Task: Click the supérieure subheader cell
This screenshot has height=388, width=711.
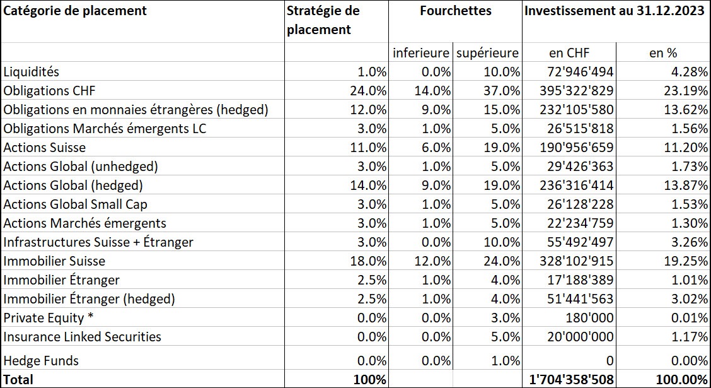Action: click(487, 52)
